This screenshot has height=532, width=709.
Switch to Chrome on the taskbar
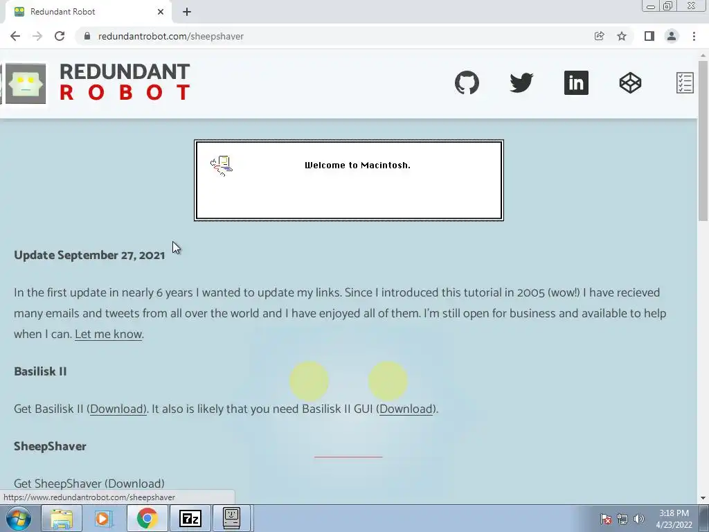coord(147,518)
